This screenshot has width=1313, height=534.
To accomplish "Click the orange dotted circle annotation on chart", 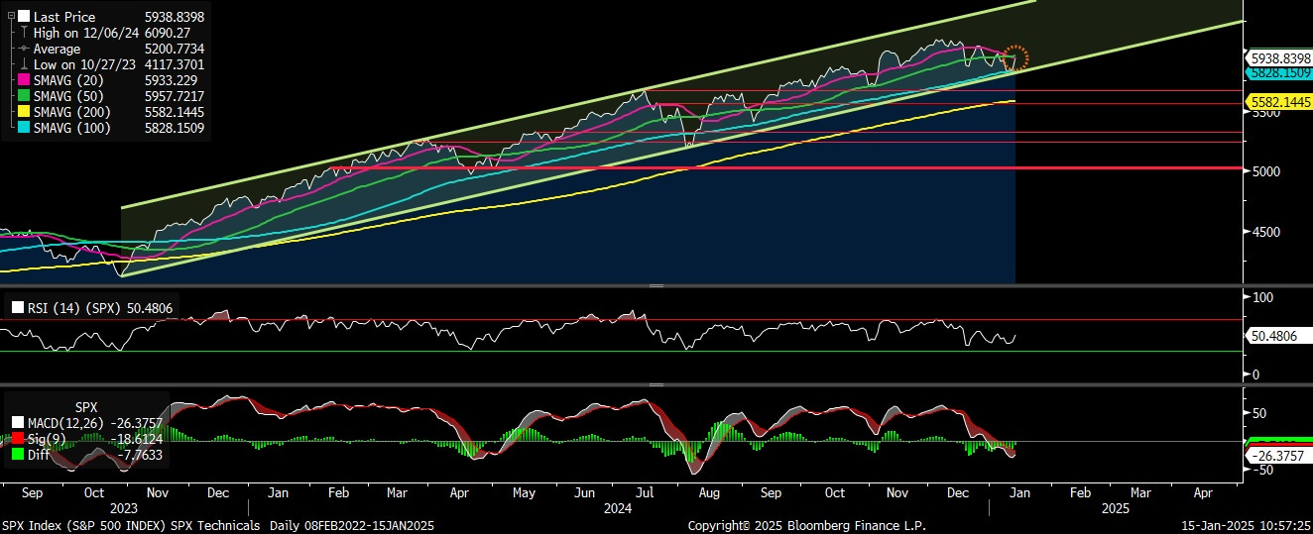I will point(1015,57).
